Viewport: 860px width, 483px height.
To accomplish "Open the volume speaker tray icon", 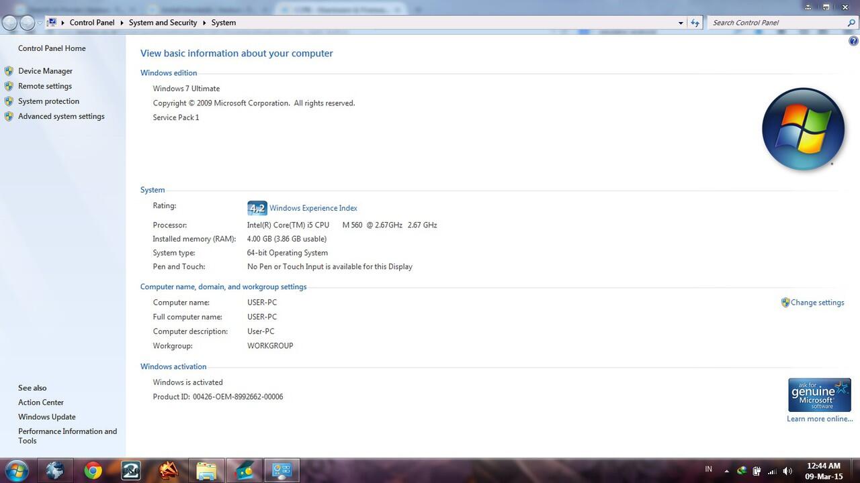I will tap(787, 471).
